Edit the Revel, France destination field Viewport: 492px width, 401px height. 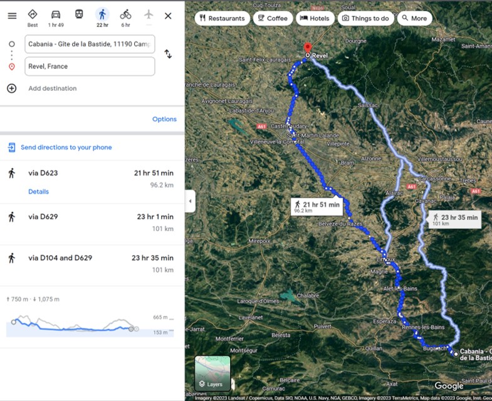[89, 66]
